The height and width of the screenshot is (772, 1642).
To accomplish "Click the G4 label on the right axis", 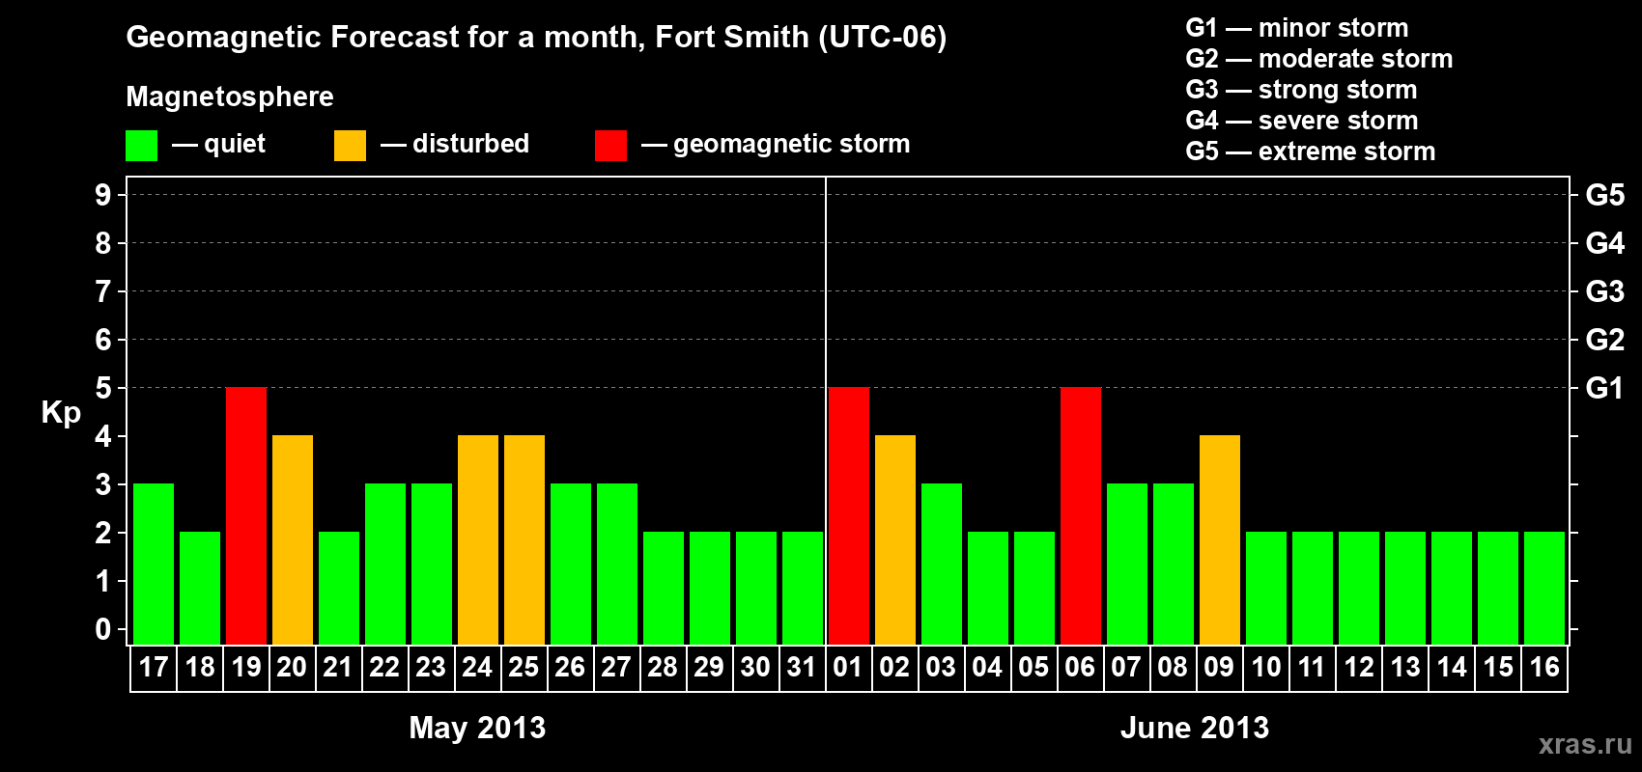I will pyautogui.click(x=1604, y=243).
